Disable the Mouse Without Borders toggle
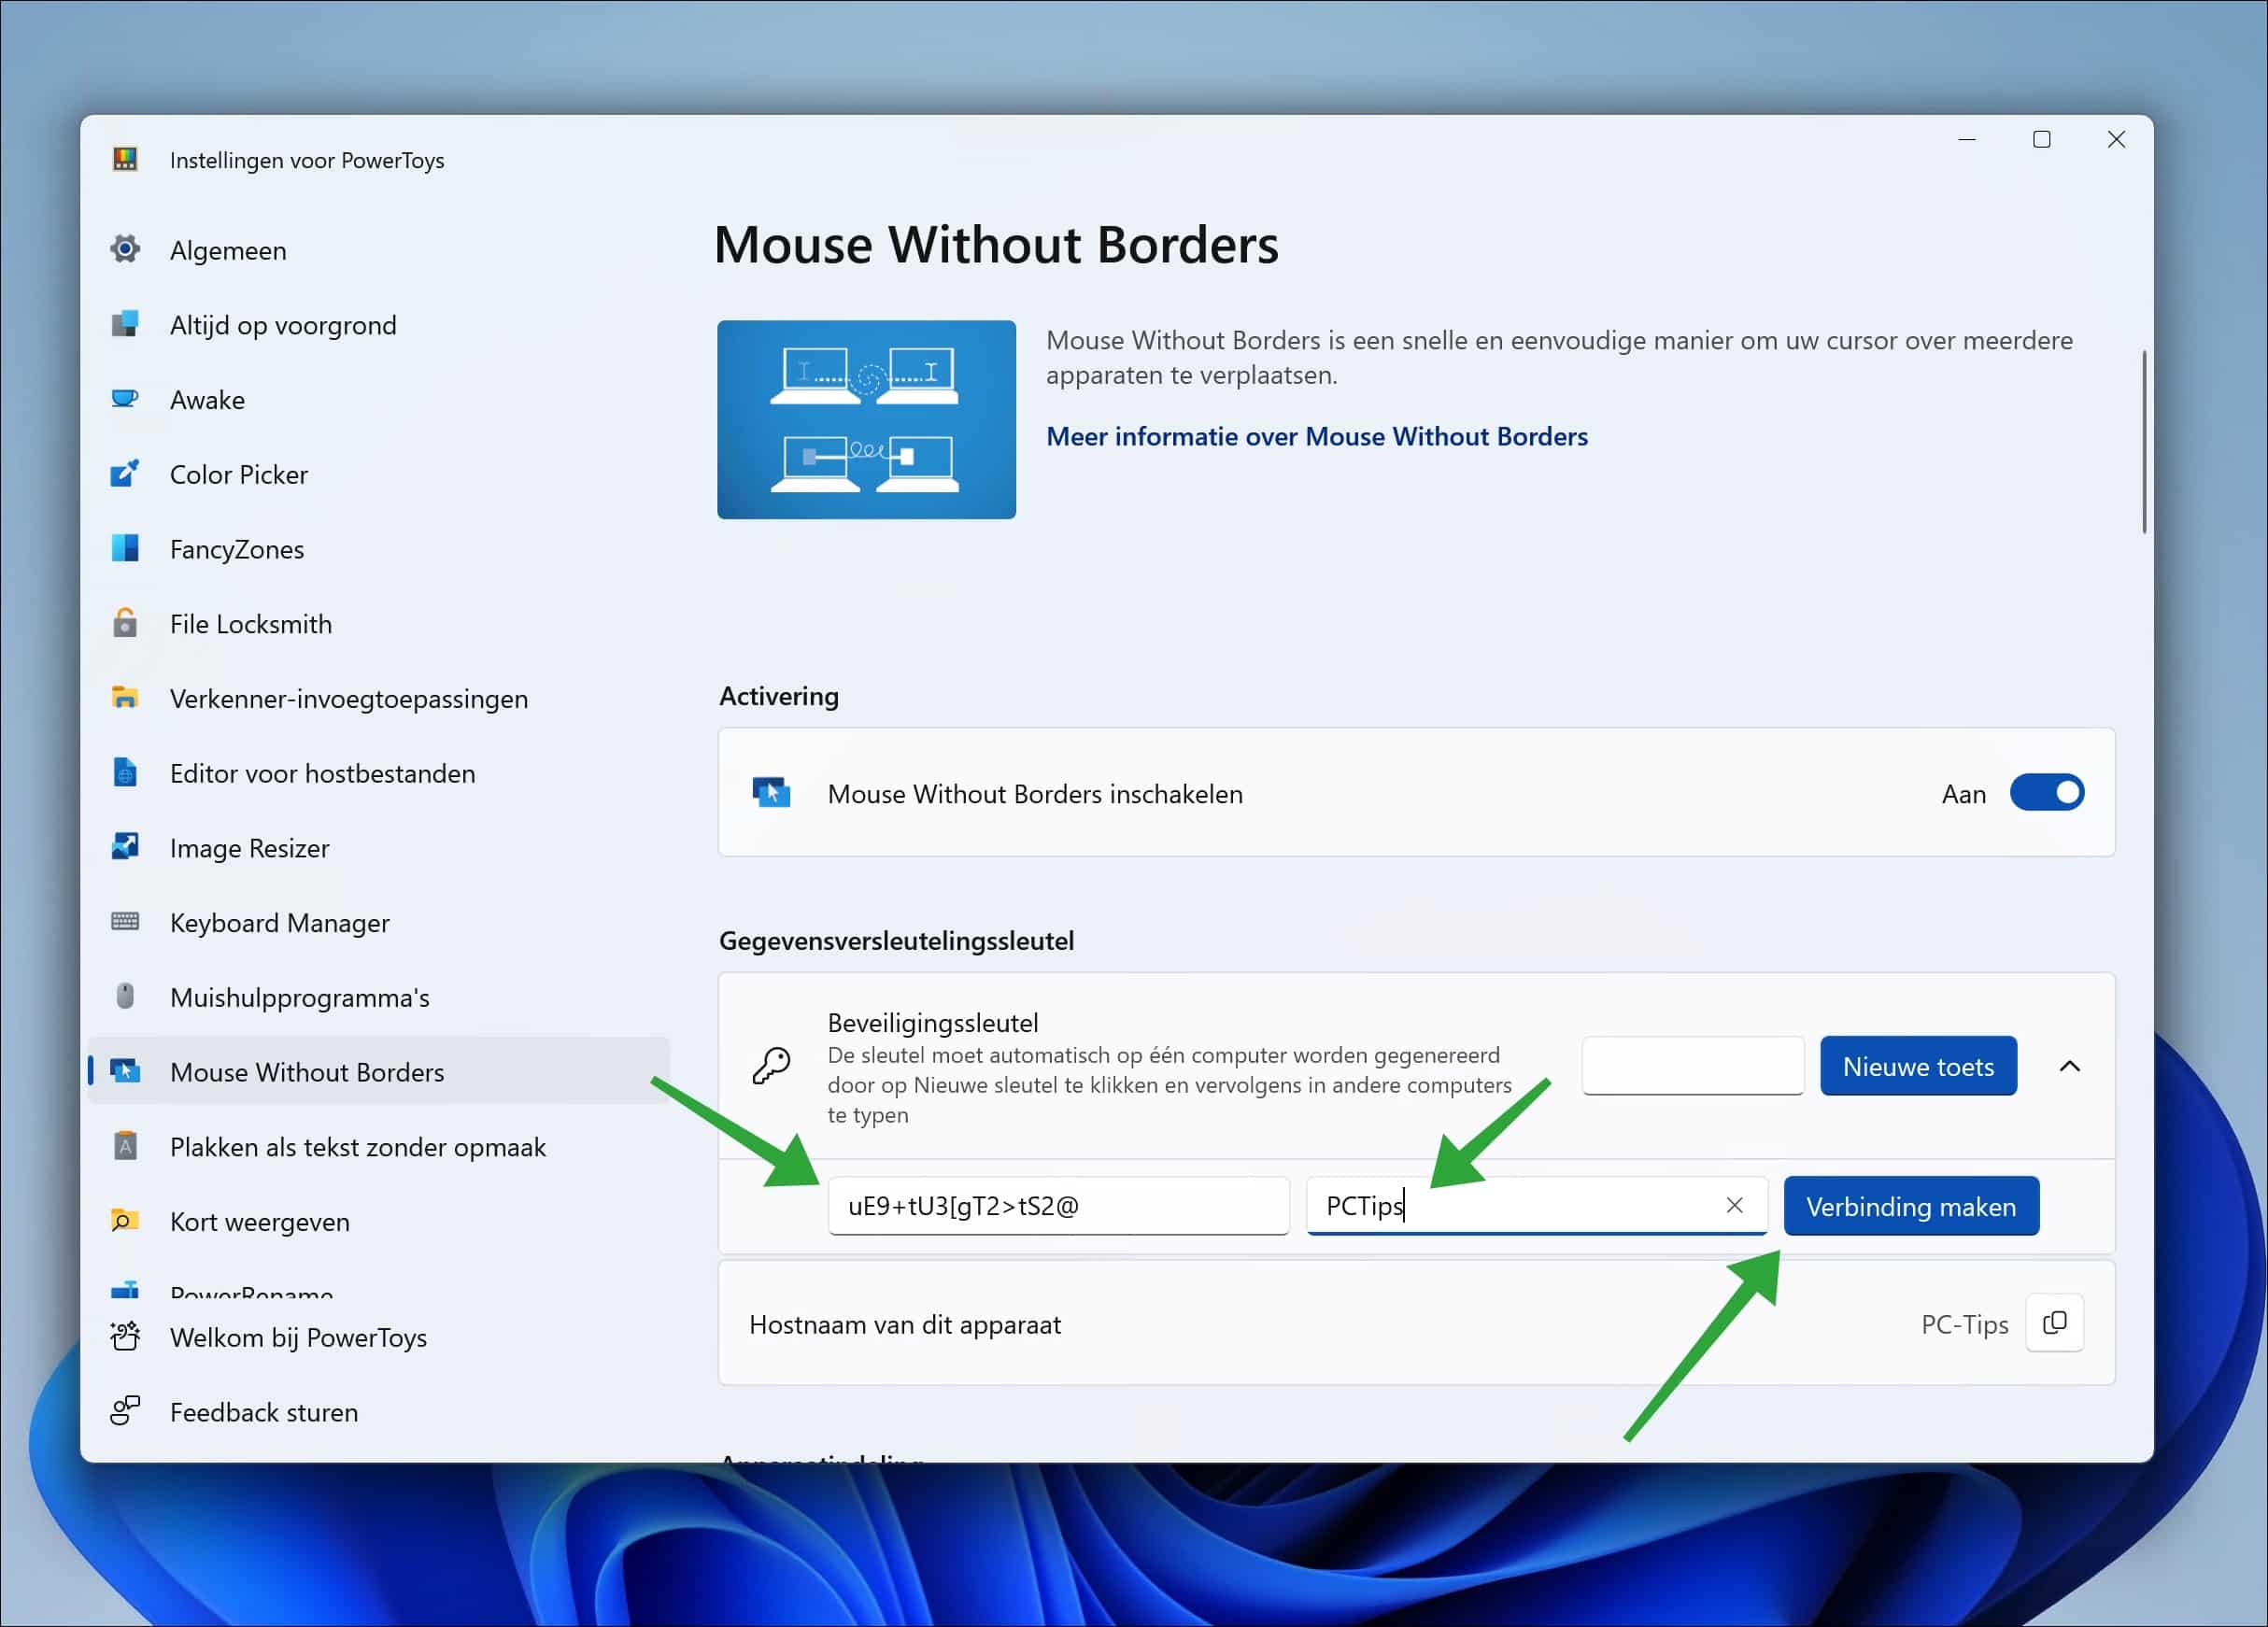The image size is (2268, 1627). [2046, 793]
